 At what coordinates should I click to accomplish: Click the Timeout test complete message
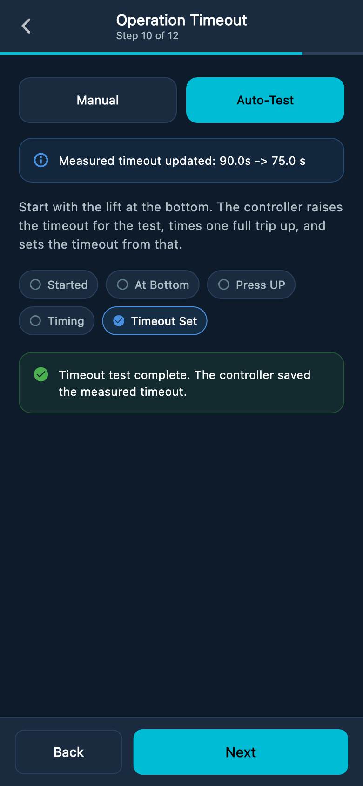184,383
